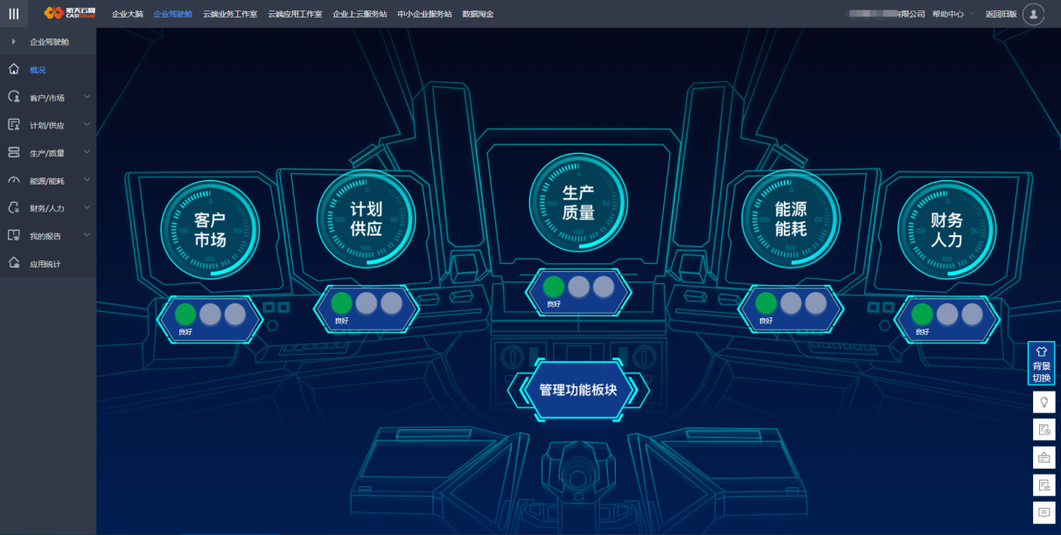Click the green status light under 生产质量
The image size is (1061, 535).
554,286
